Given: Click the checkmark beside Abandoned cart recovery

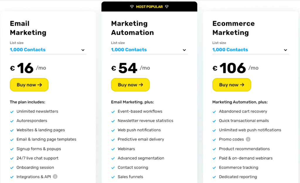Looking at the screenshot, I should click(214, 112).
